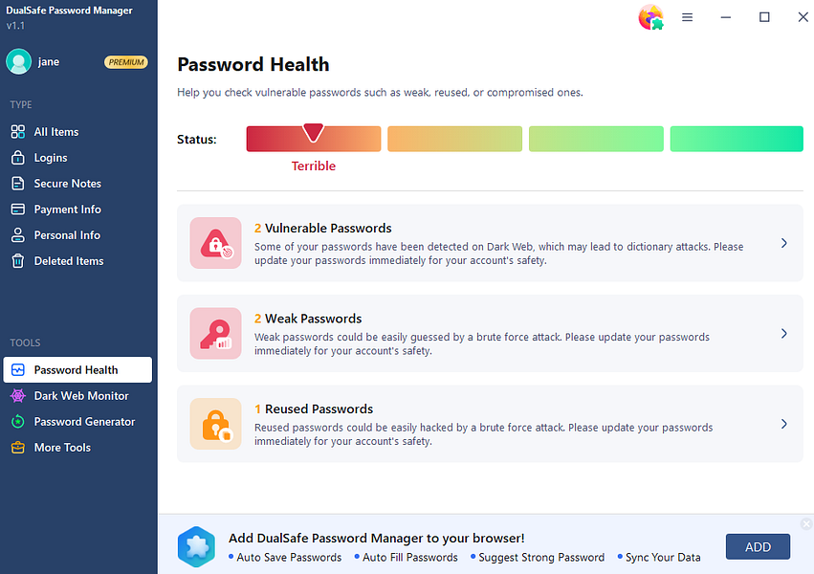Click the ADD browser extension button
The height and width of the screenshot is (574, 814).
758,546
